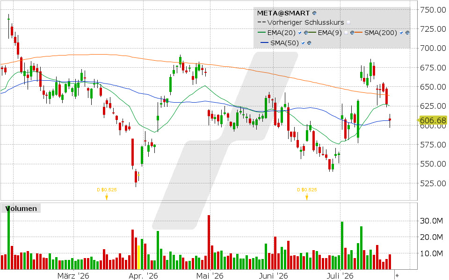
Task: Click the Apr. '26 date label
Action: click(x=143, y=276)
